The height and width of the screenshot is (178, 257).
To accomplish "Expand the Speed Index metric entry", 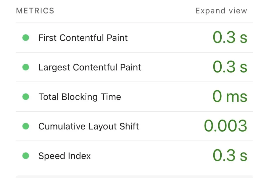I will point(65,156).
